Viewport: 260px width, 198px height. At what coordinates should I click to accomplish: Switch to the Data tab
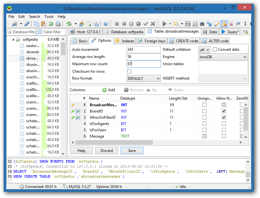210,32
